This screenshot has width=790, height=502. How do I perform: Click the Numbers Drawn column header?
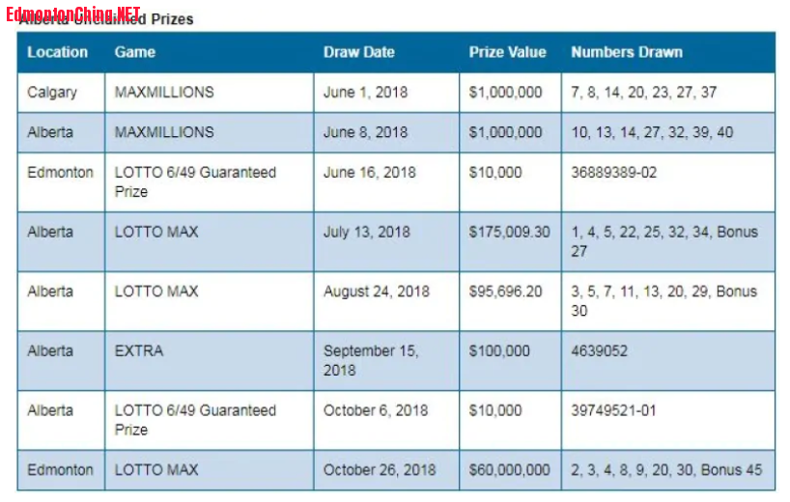[627, 52]
